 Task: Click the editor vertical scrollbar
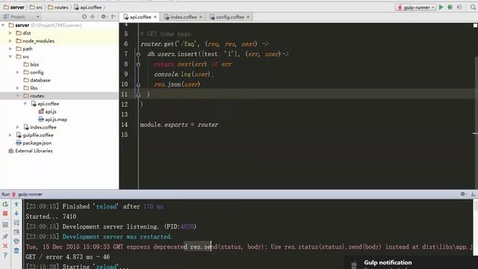click(x=476, y=122)
